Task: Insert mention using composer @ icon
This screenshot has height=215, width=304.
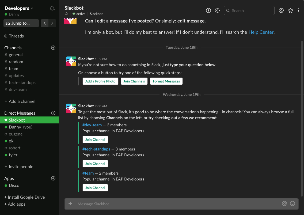Action: pyautogui.click(x=284, y=203)
